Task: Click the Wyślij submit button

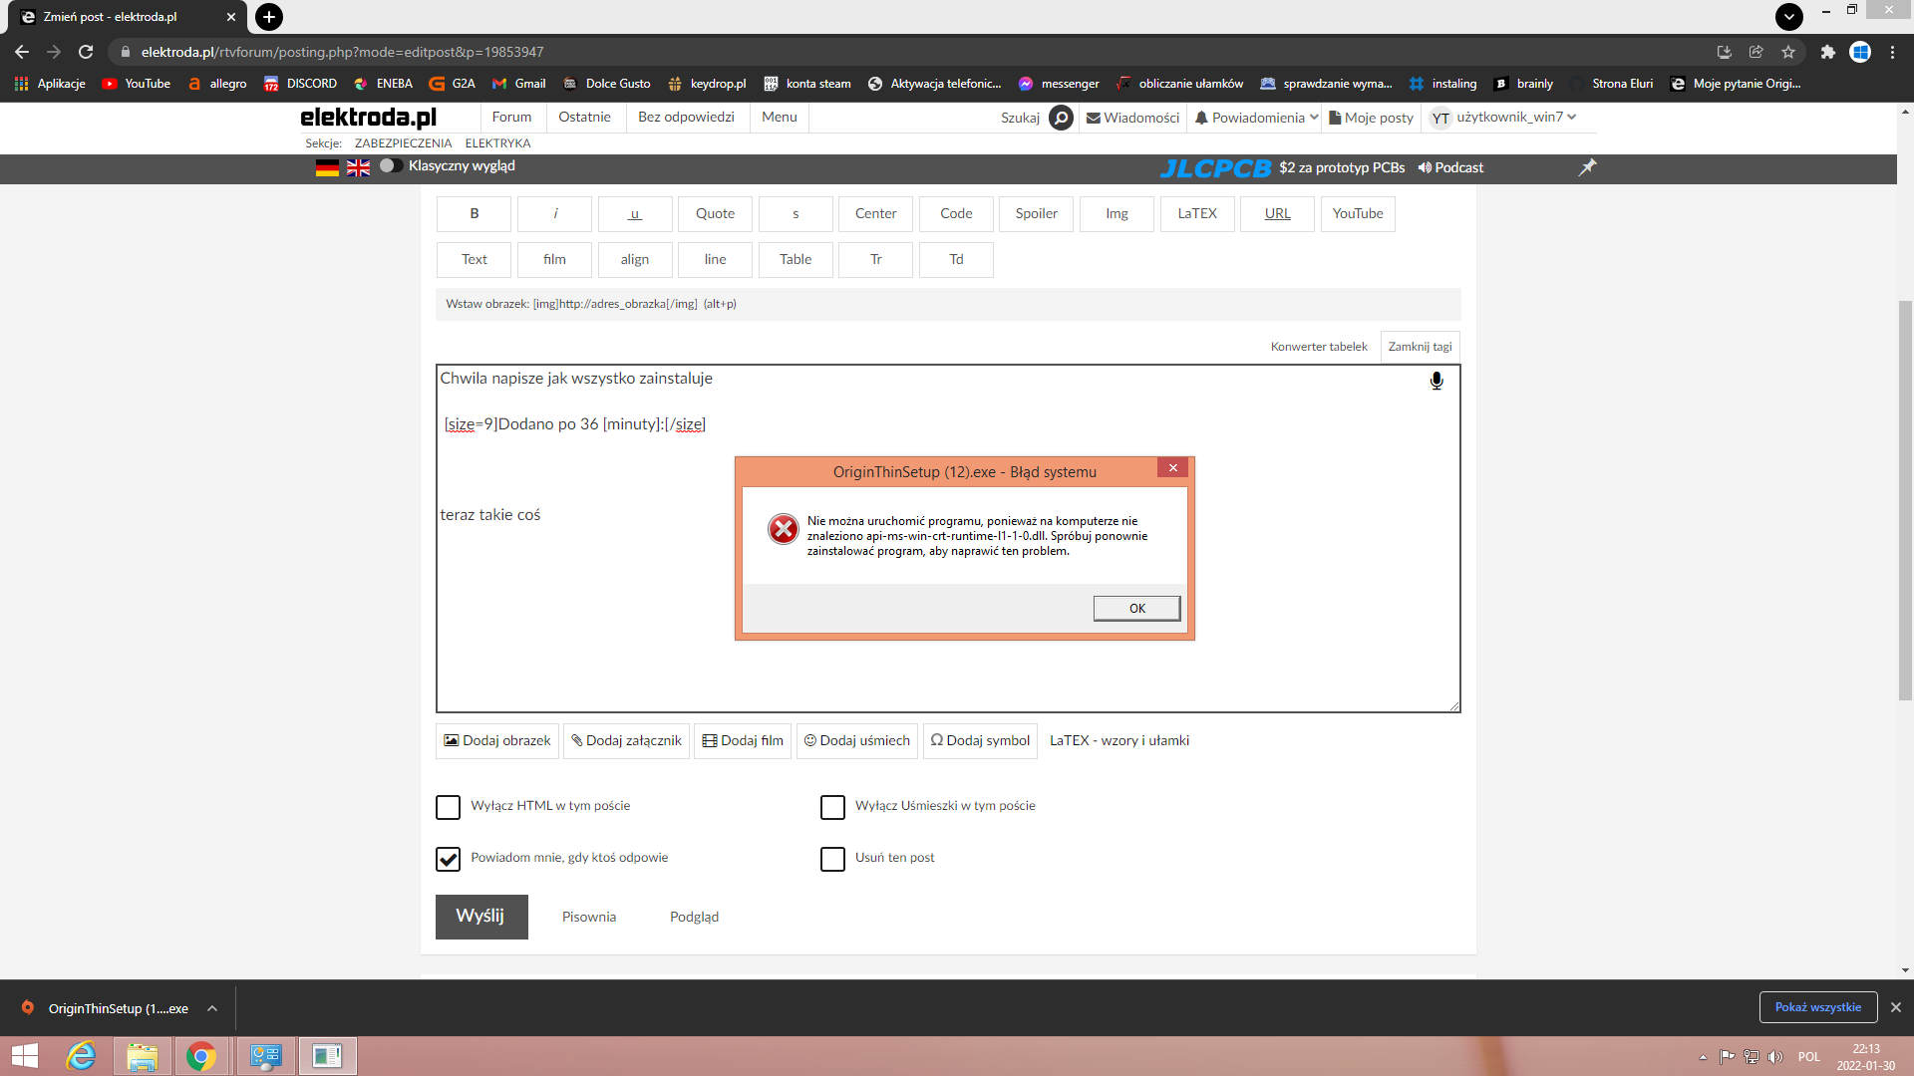Action: [481, 917]
